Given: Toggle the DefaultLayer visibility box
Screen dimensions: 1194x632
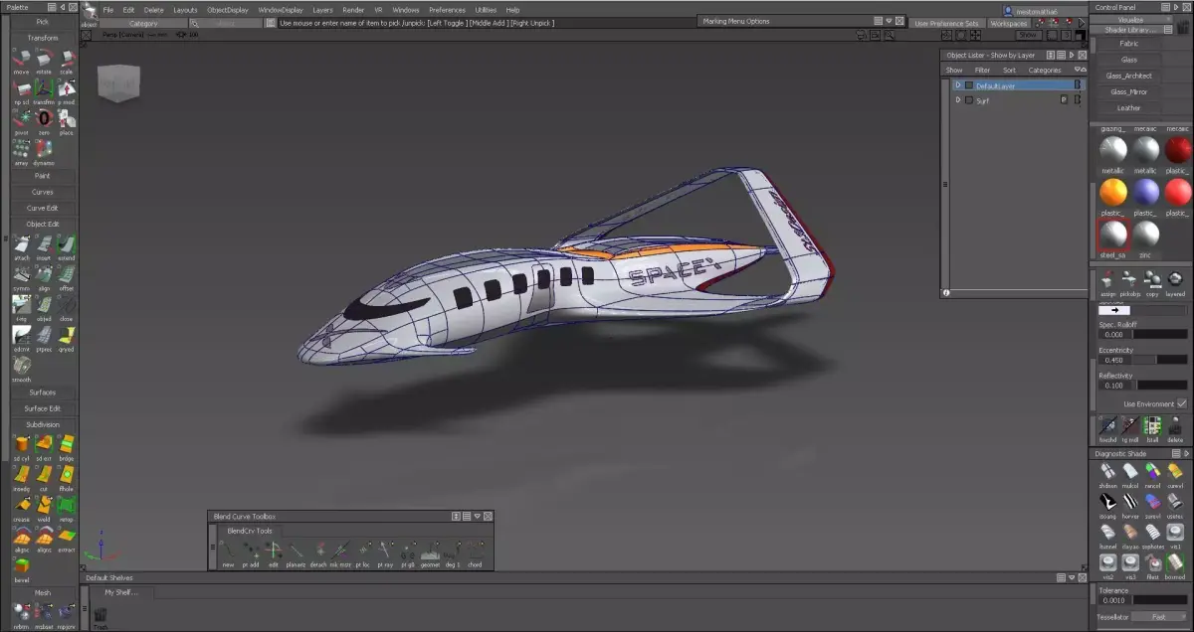Looking at the screenshot, I should point(969,85).
